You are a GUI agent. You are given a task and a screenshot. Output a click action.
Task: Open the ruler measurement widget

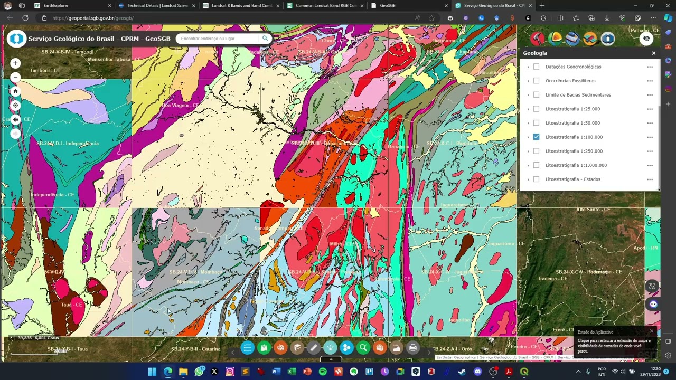[x=313, y=347]
